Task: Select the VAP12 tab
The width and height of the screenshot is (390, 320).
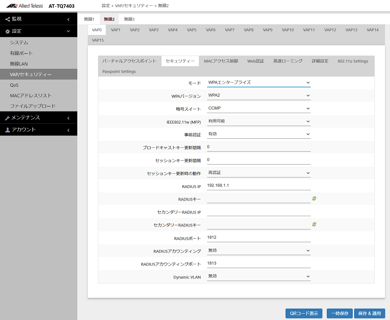Action: coord(330,30)
